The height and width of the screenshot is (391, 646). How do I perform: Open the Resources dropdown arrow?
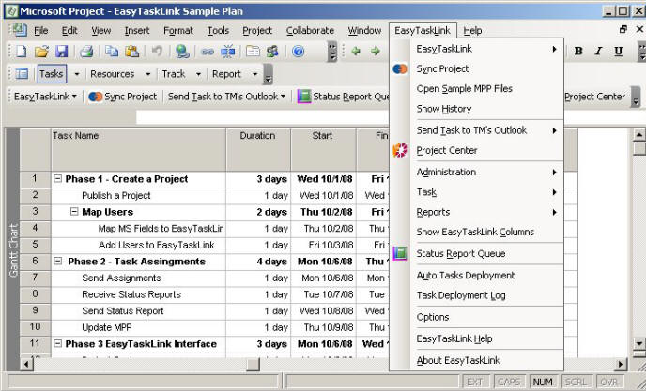point(148,74)
